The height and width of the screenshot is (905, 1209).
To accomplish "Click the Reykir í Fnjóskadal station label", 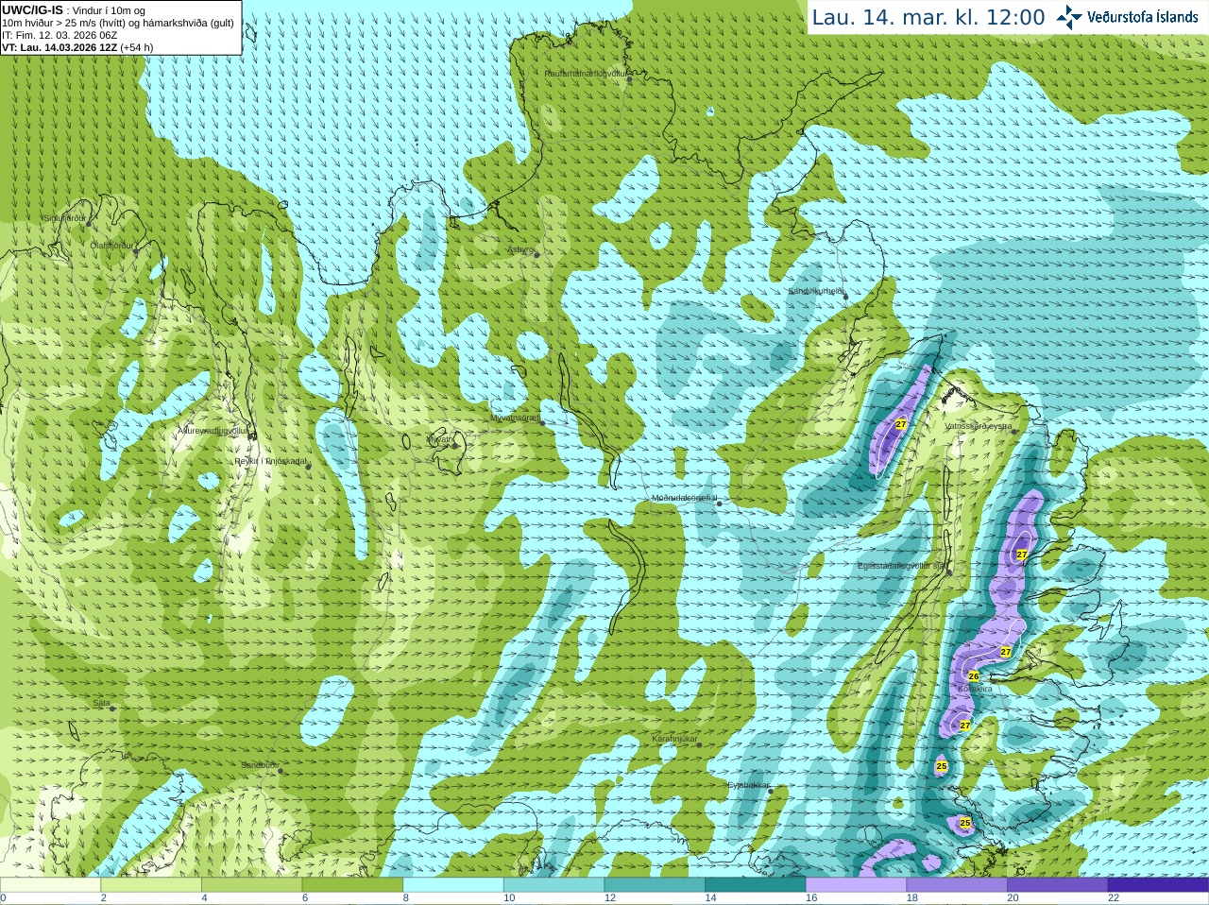I will point(271,461).
